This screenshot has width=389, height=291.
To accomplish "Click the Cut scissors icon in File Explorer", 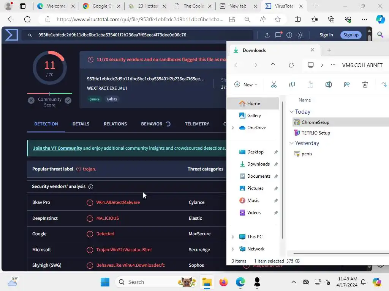I will 274,84.
